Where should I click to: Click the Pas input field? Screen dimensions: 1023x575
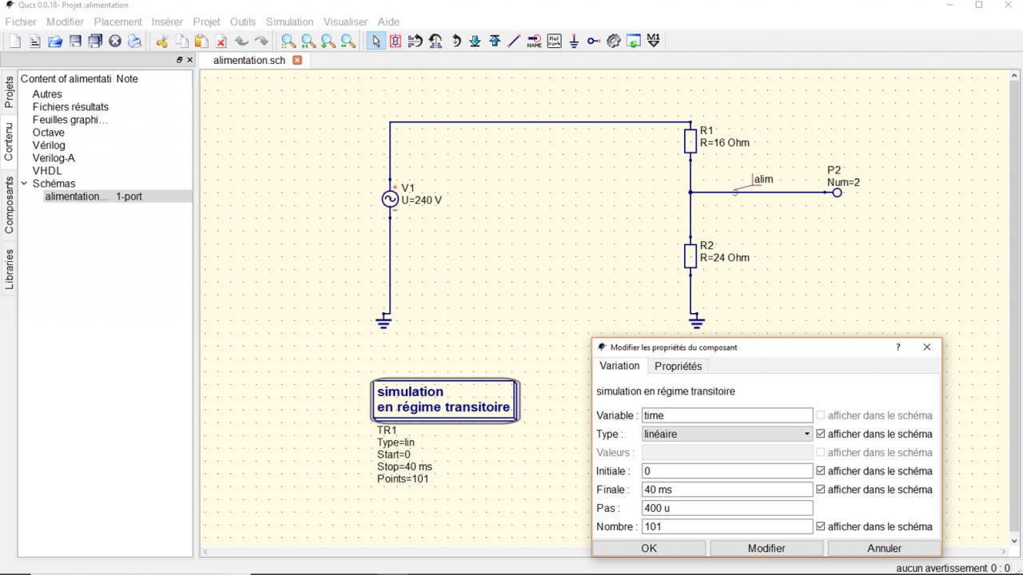point(726,509)
